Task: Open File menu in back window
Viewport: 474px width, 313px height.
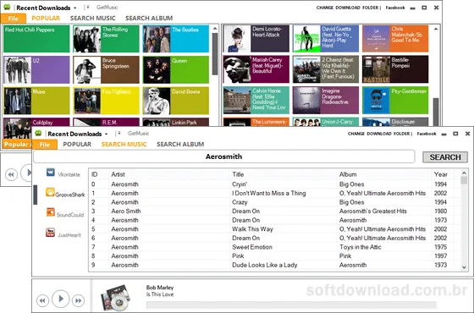Action: click(14, 19)
